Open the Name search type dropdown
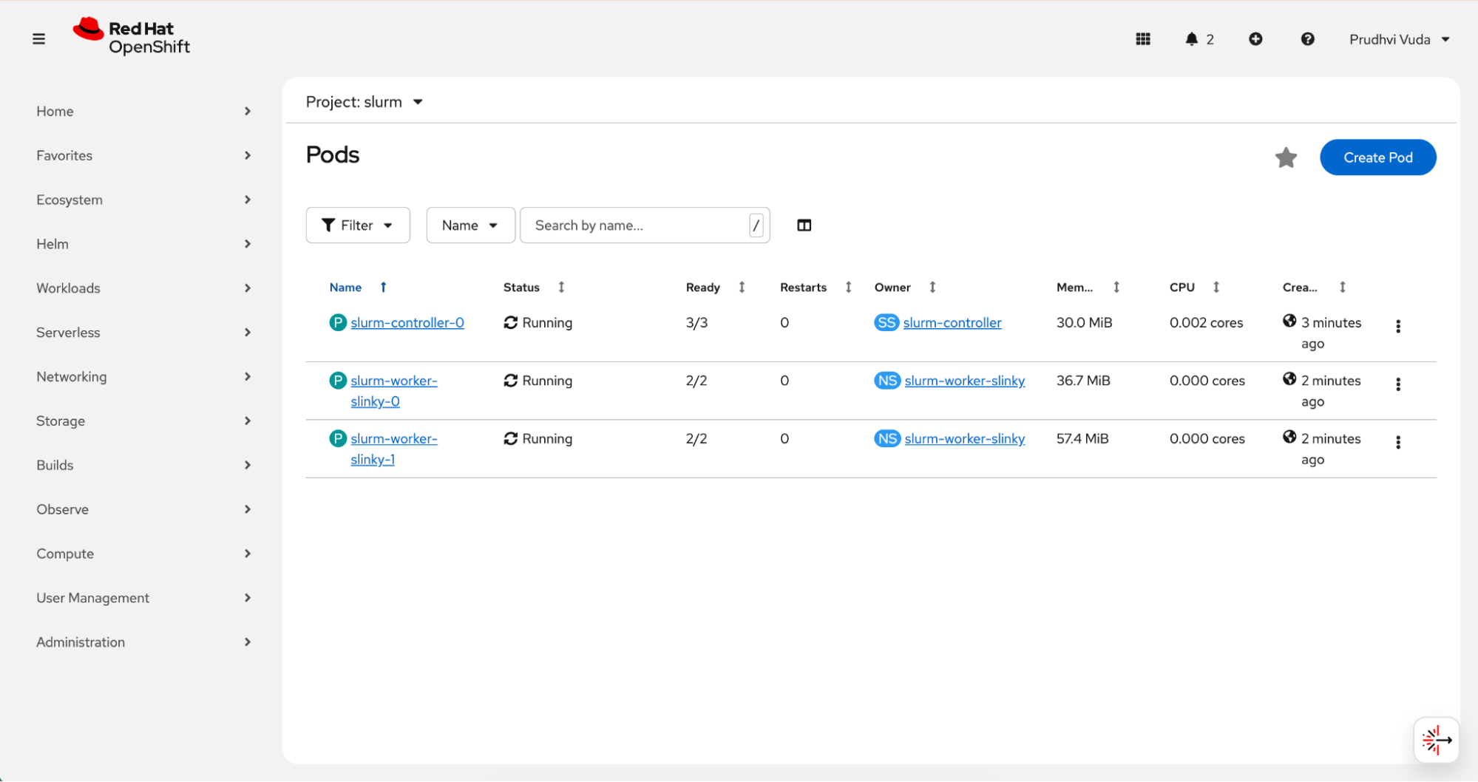The image size is (1478, 782). coord(469,225)
